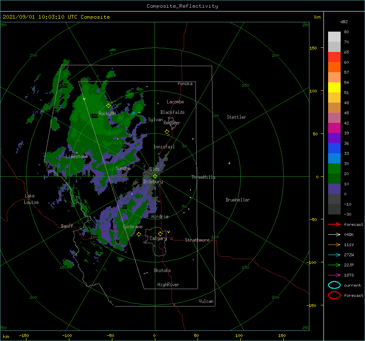The height and width of the screenshot is (341, 365).
Task: Select the orange 111V arrow icon
Action: [x=334, y=244]
